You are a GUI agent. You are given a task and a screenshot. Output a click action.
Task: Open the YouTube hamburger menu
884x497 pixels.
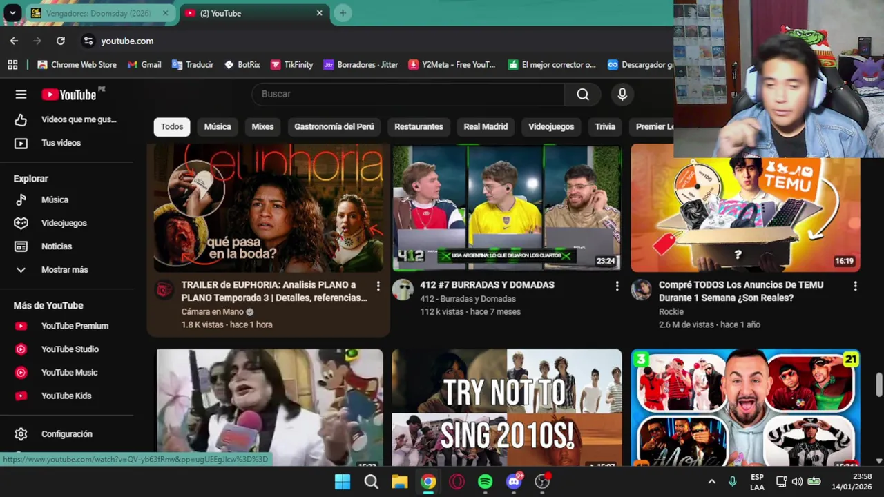pos(21,95)
